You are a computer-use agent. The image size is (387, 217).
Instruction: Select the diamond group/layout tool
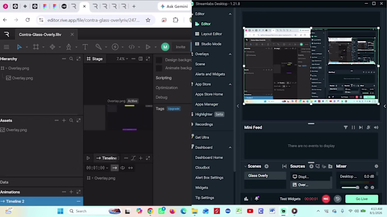(x=52, y=47)
